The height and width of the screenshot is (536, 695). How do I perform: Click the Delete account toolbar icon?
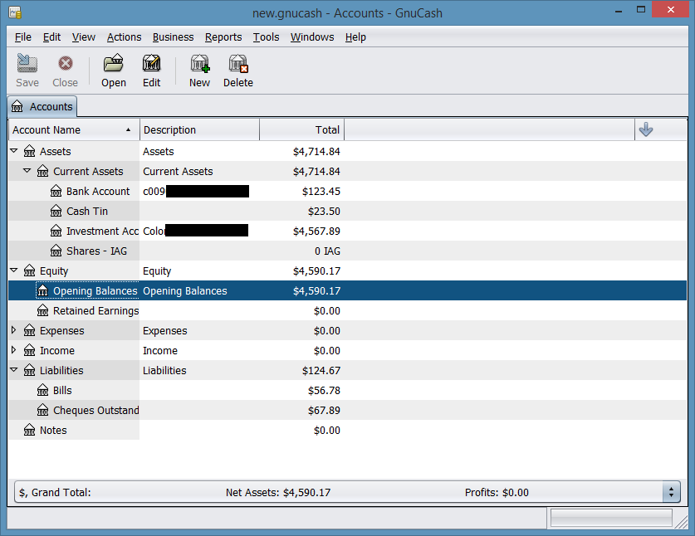[238, 64]
